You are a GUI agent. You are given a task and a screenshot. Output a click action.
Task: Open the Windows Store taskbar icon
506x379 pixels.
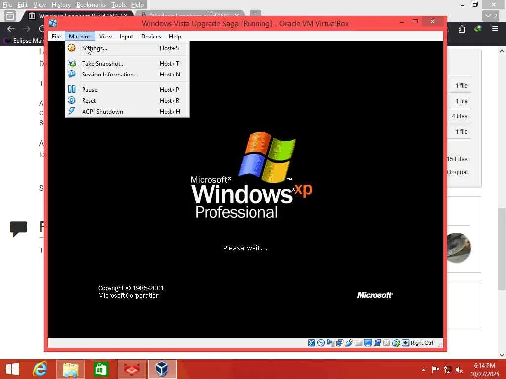[101, 369]
